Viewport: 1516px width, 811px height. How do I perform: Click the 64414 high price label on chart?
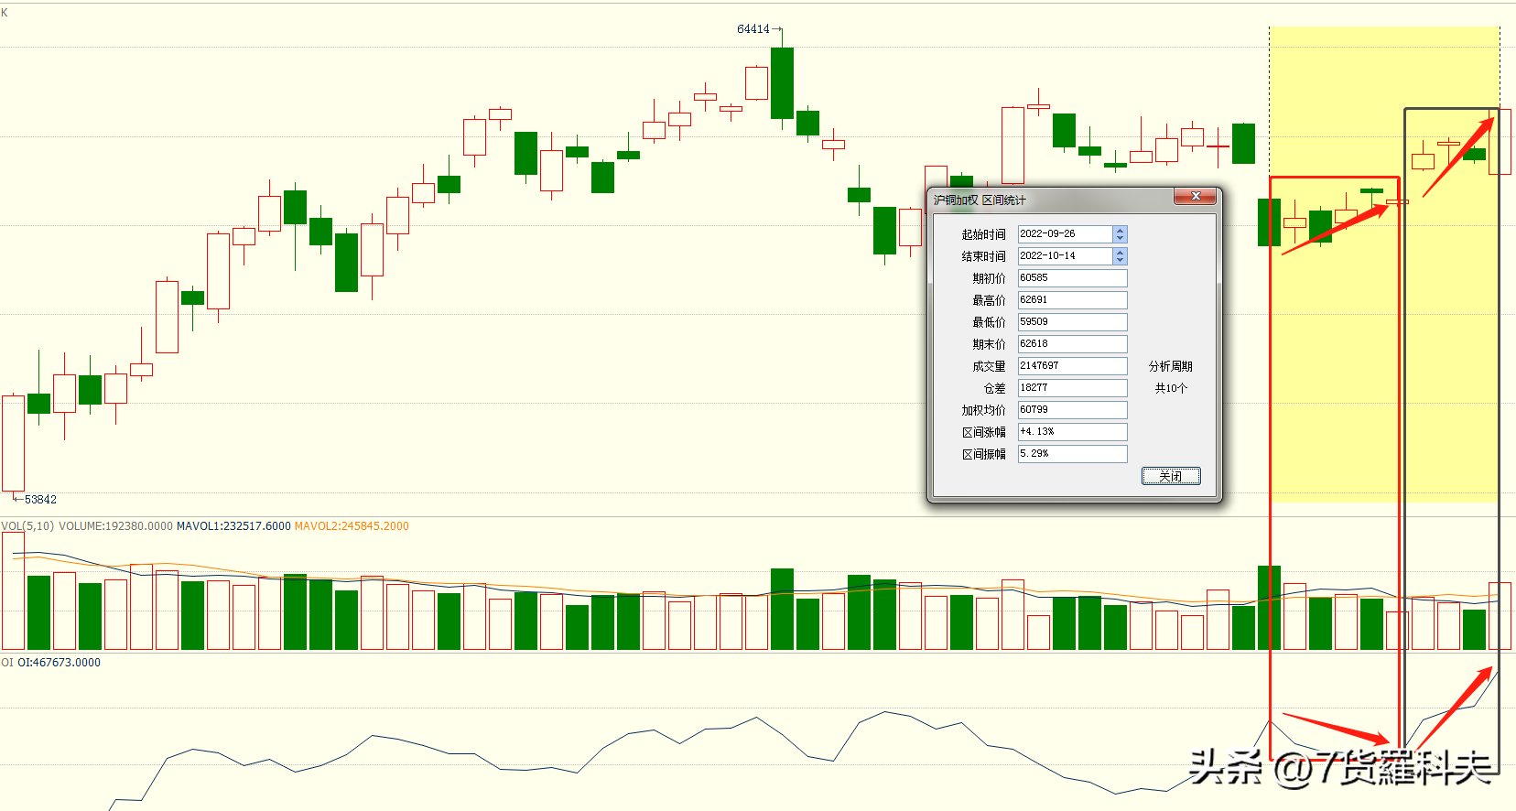click(x=753, y=29)
